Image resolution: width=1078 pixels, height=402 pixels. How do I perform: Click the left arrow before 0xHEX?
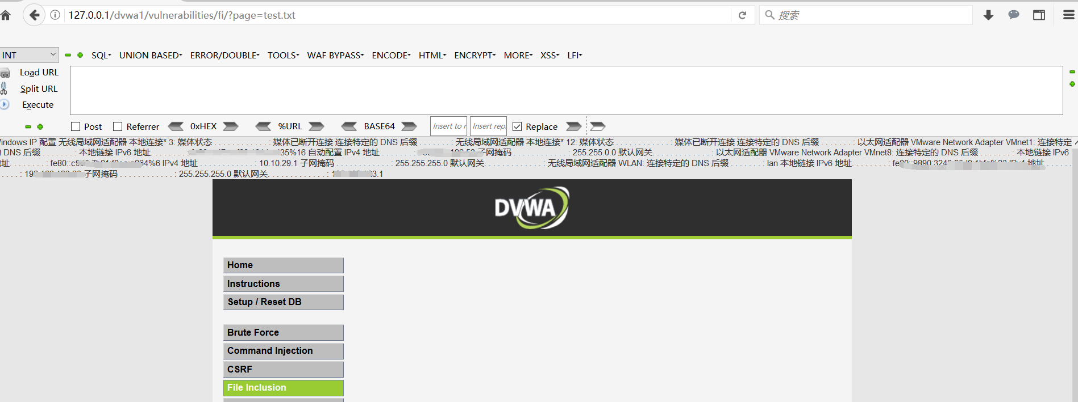[176, 126]
